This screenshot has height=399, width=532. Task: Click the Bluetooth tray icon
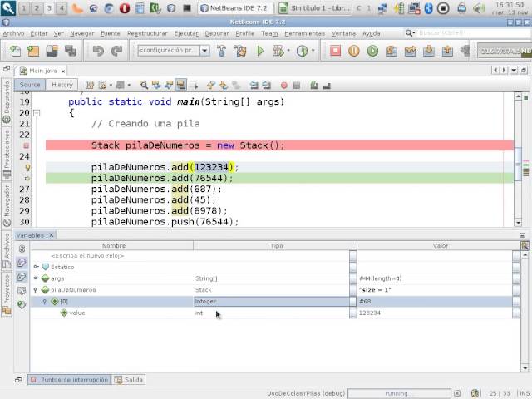[x=429, y=8]
